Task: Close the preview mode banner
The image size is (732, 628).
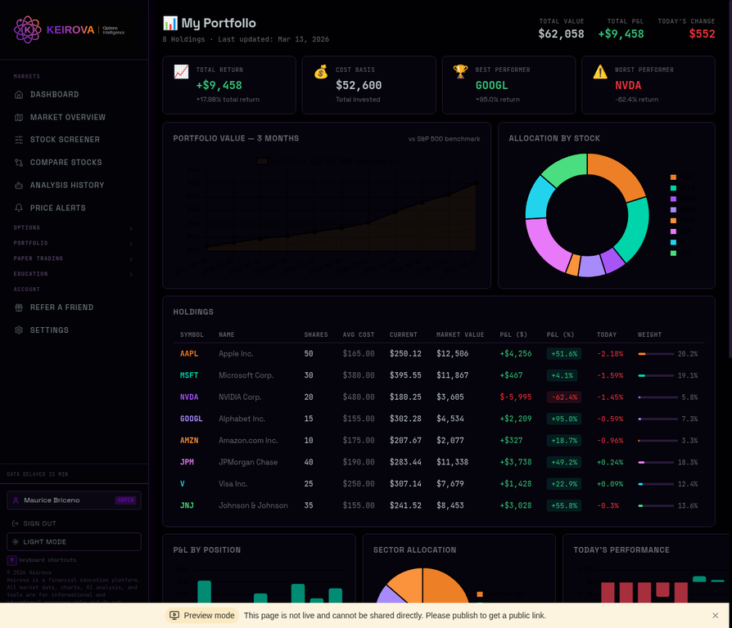Action: pyautogui.click(x=715, y=616)
